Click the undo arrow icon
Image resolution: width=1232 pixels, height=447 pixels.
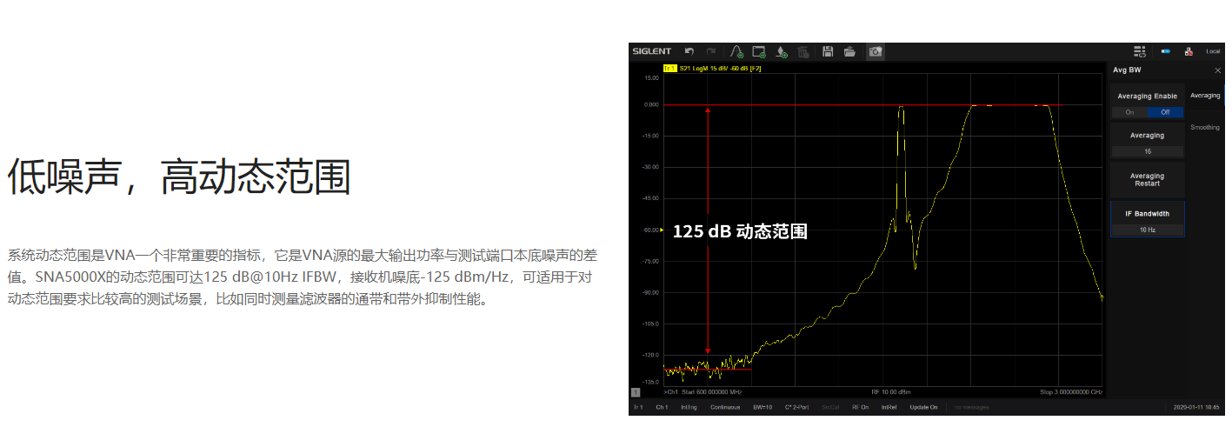pyautogui.click(x=690, y=52)
